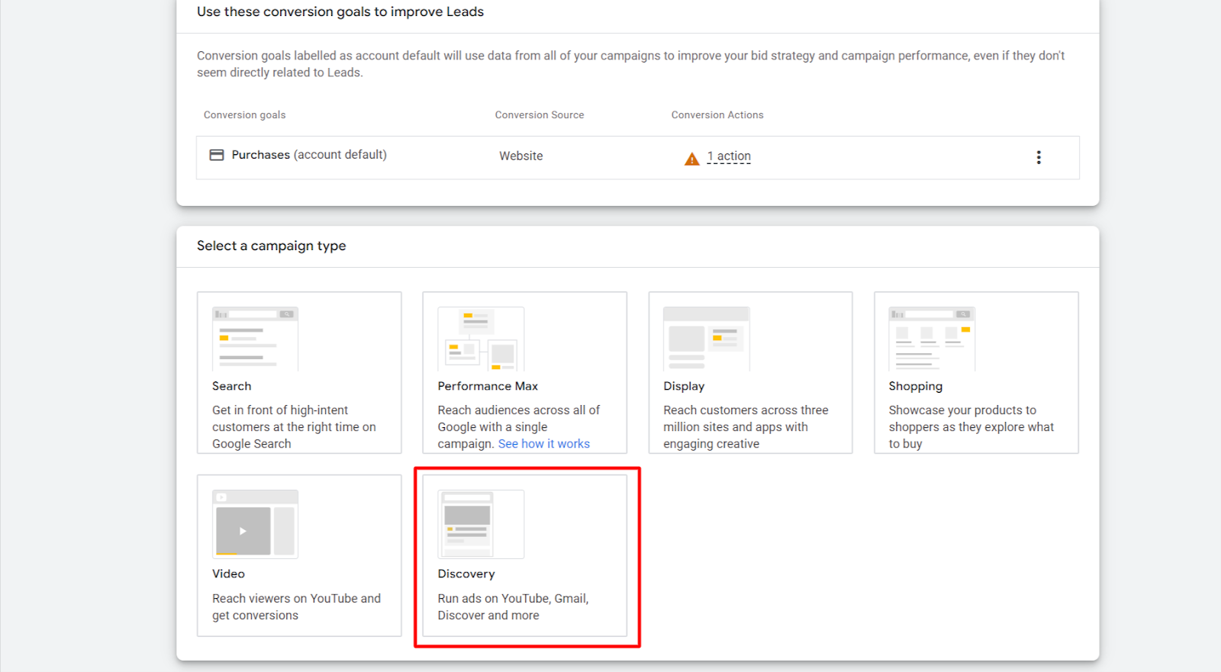Screen dimensions: 1221x672
Task: Select the Shopping campaign type title
Action: pyautogui.click(x=915, y=386)
